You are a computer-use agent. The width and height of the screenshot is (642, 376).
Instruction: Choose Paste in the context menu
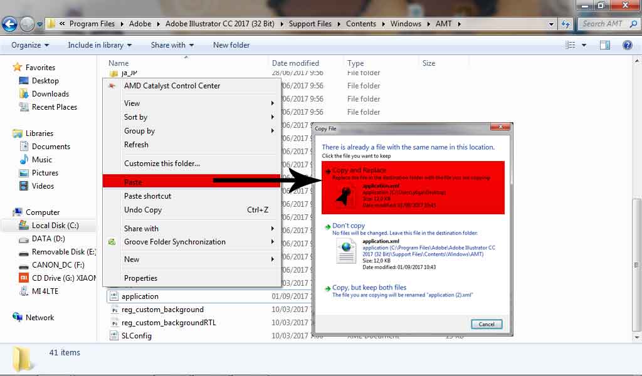click(x=191, y=181)
